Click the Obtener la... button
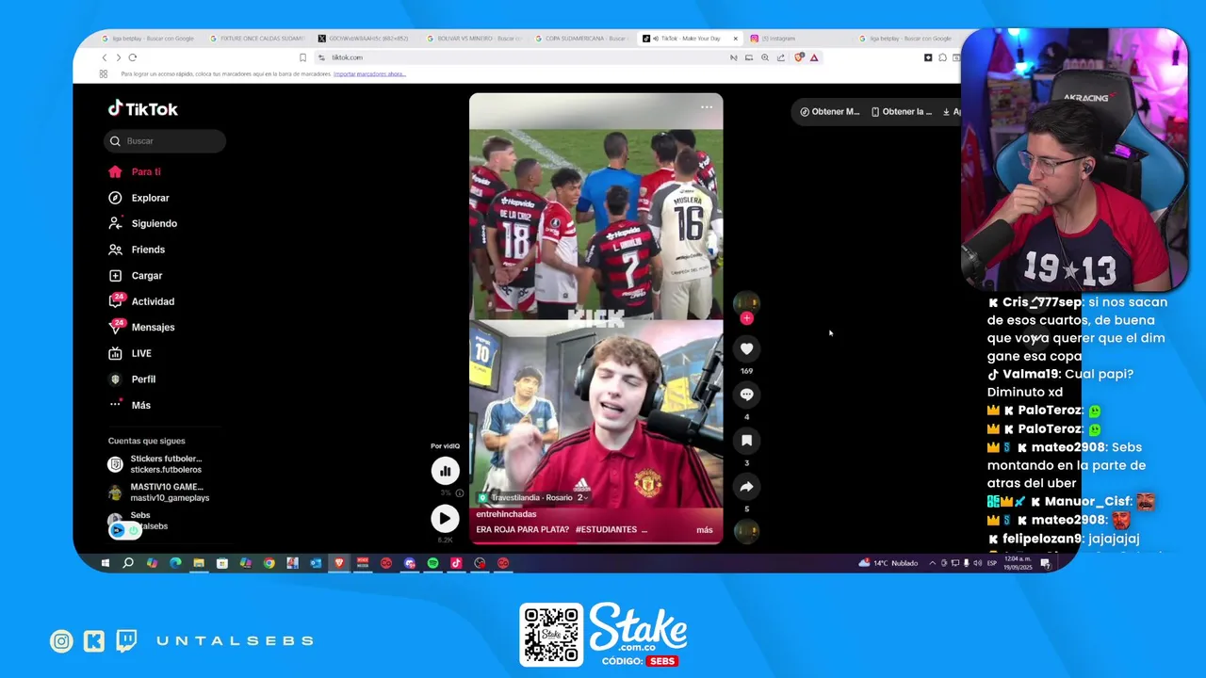This screenshot has height=678, width=1206. point(902,111)
